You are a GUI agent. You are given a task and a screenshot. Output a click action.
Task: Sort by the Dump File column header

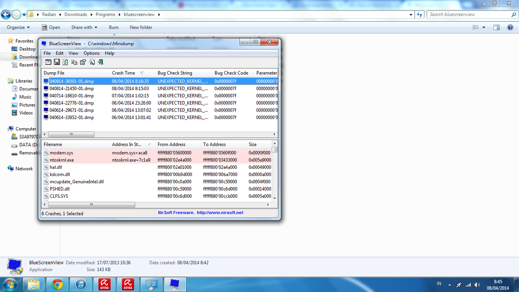[x=76, y=73]
